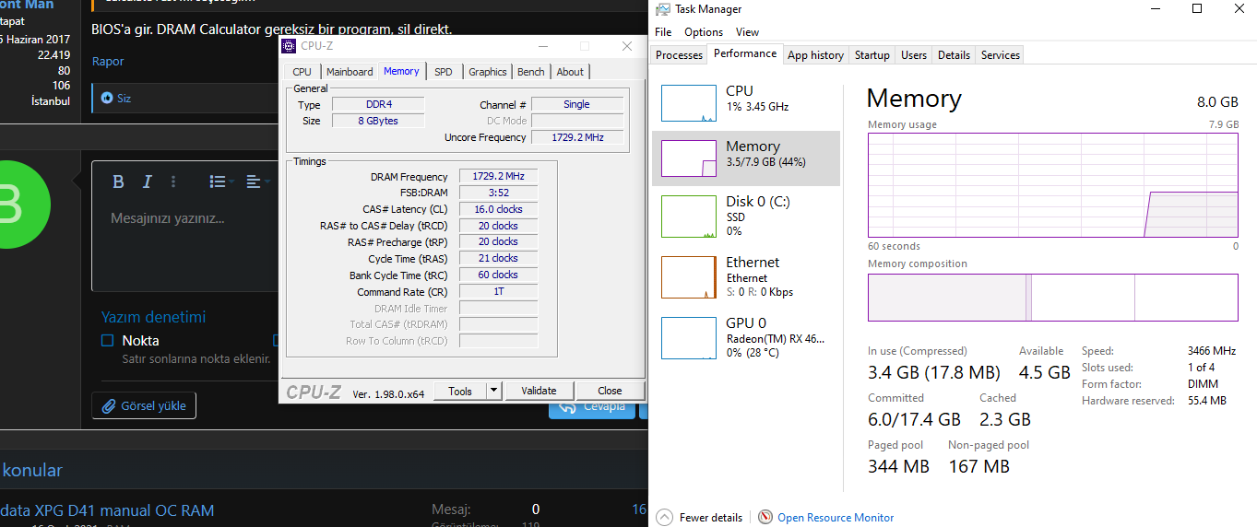Screen dimensions: 1257x527
Task: Click the Yazım denetimi heading
Action: (x=153, y=317)
